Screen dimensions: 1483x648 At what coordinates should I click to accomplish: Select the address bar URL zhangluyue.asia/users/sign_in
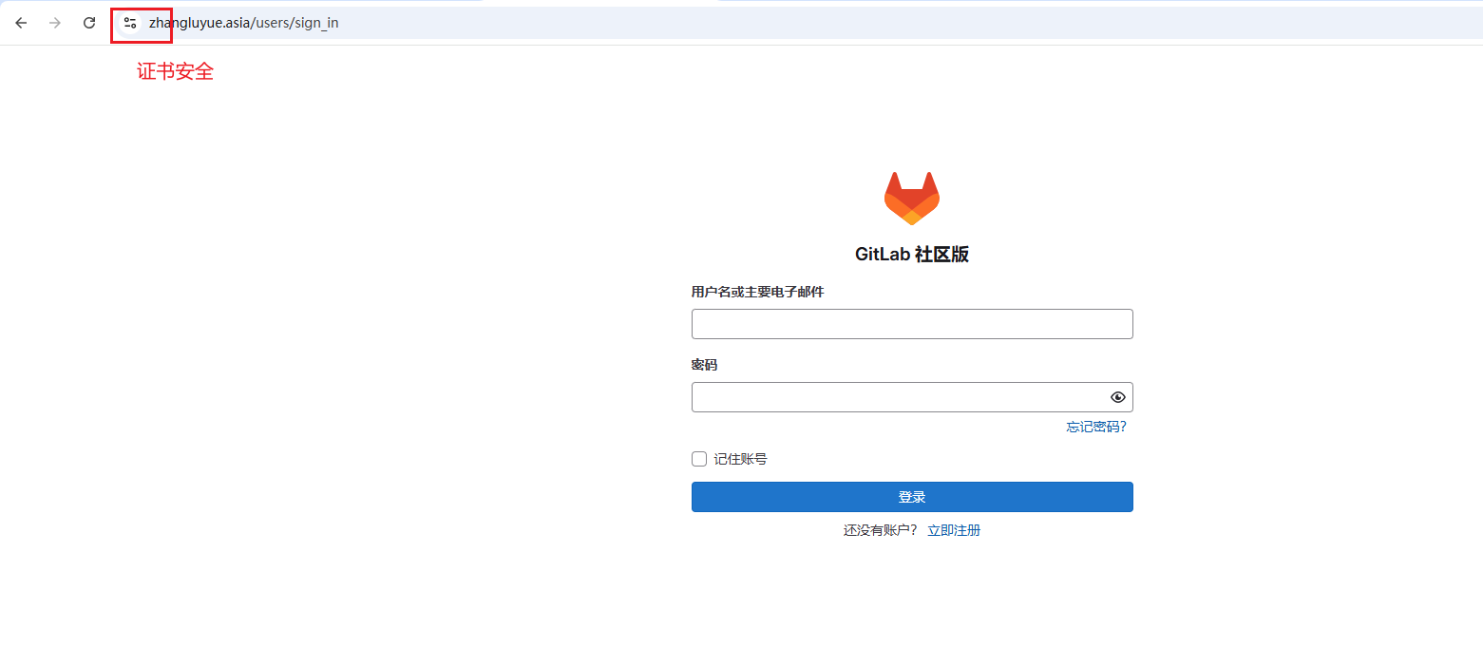tap(243, 23)
